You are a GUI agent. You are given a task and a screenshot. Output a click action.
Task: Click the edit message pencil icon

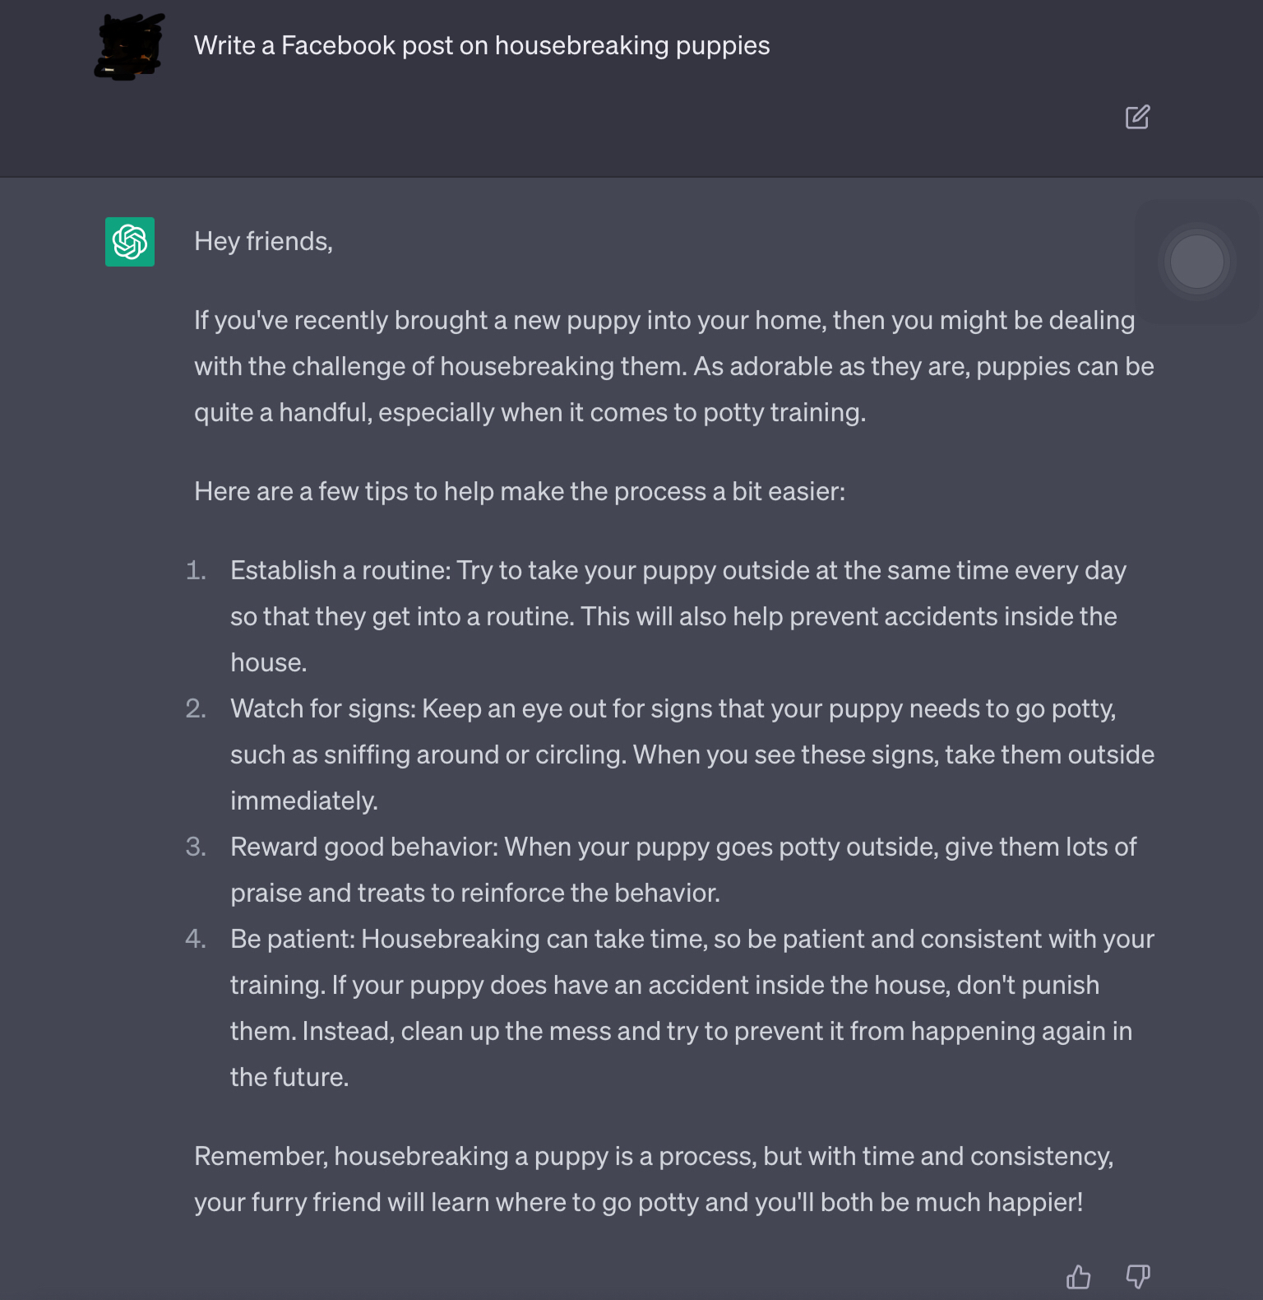1137,118
